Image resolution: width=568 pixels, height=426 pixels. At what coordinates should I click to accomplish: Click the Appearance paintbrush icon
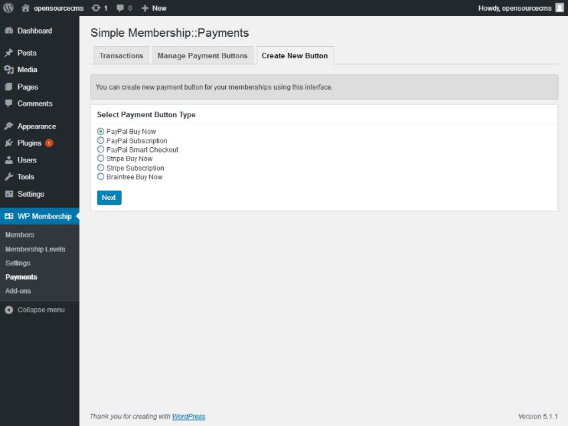(9, 126)
